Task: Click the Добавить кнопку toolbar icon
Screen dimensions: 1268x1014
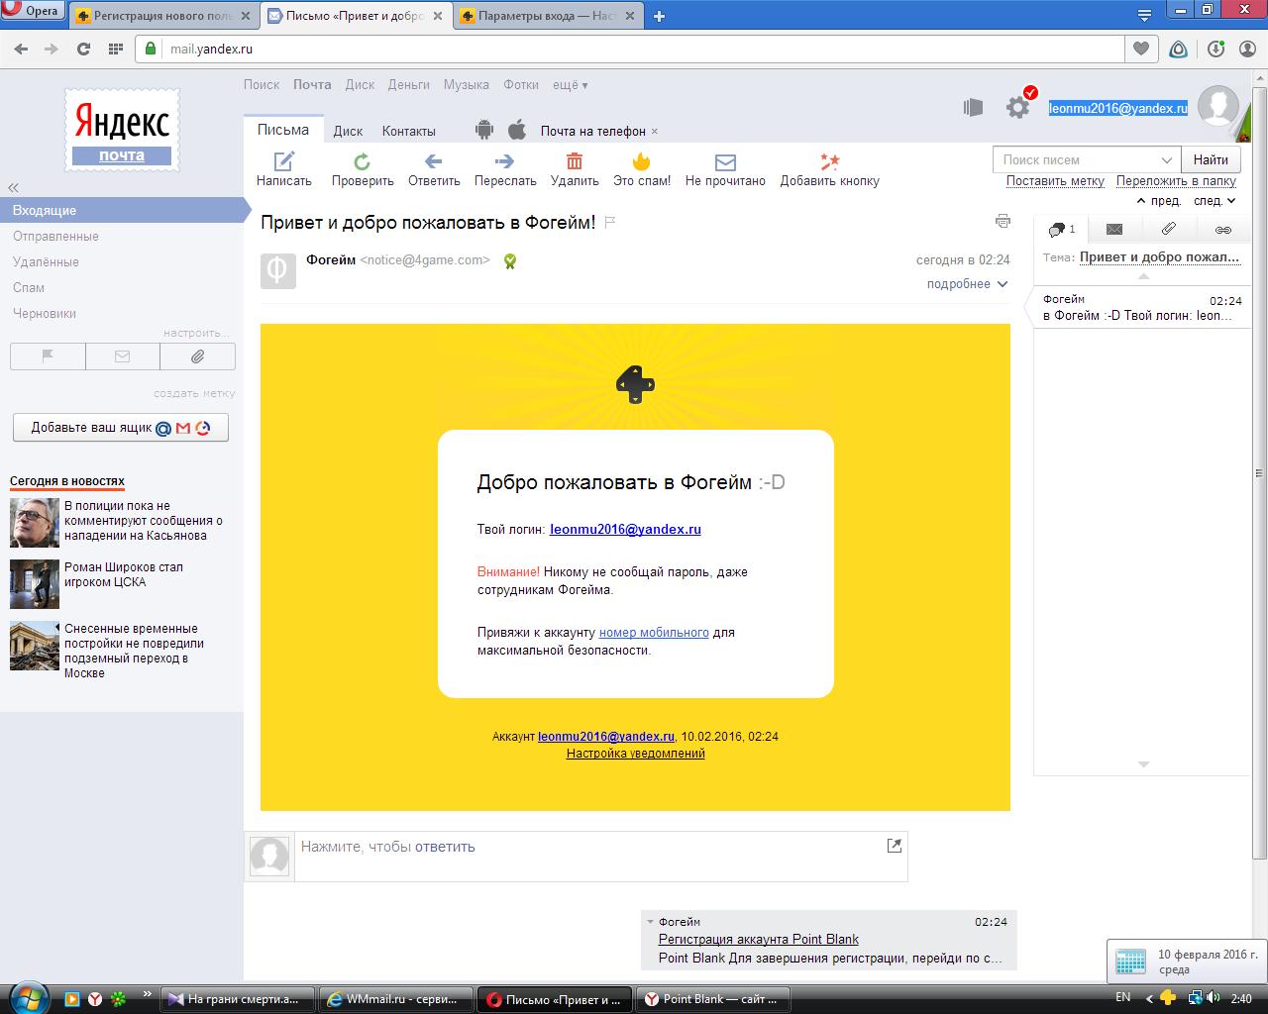Action: coord(829,169)
